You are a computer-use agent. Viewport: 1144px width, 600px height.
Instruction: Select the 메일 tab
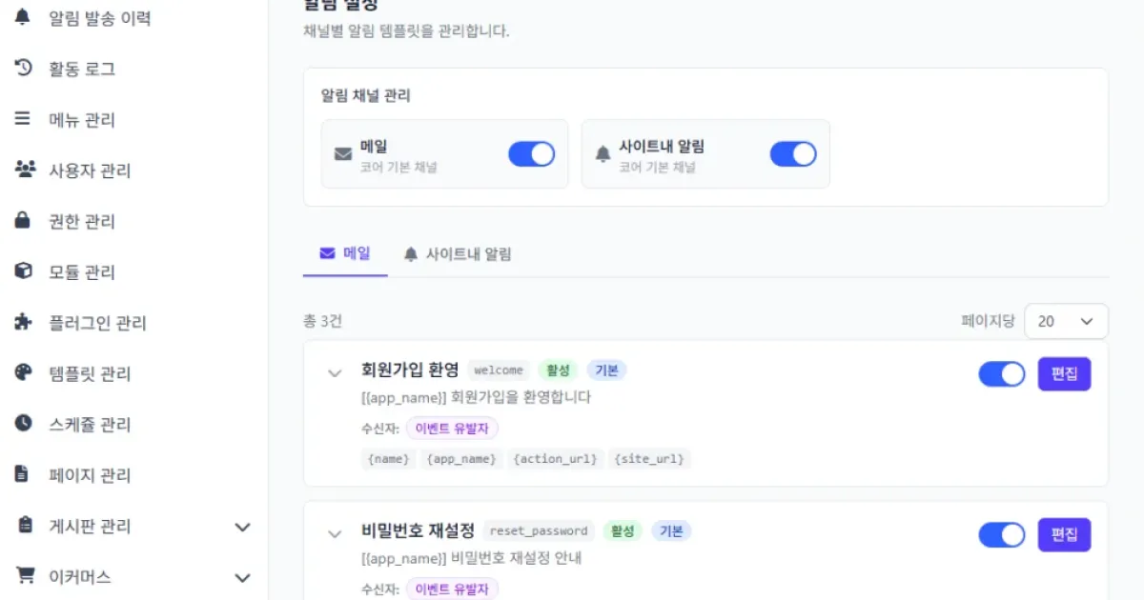pos(345,254)
